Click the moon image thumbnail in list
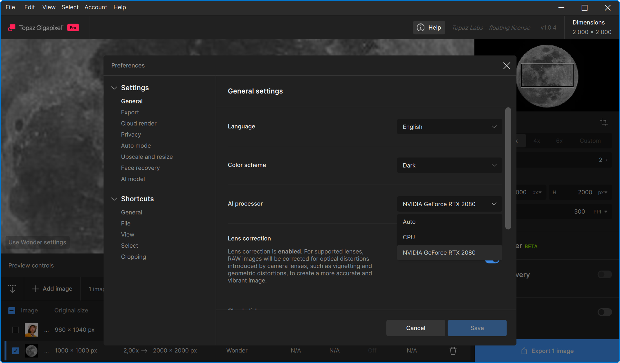 [x=32, y=350]
